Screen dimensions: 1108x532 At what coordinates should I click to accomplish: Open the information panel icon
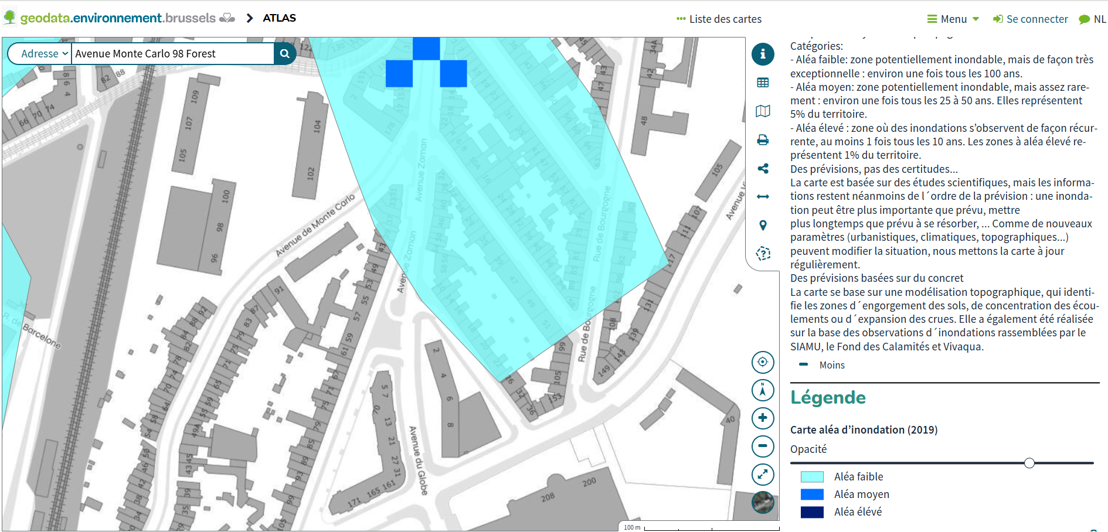(x=763, y=54)
